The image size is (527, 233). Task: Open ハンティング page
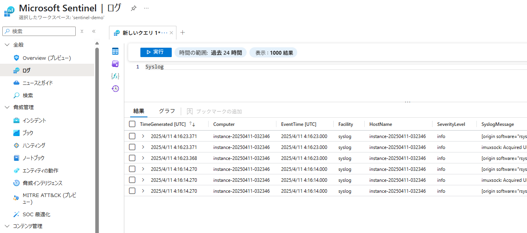(x=34, y=145)
